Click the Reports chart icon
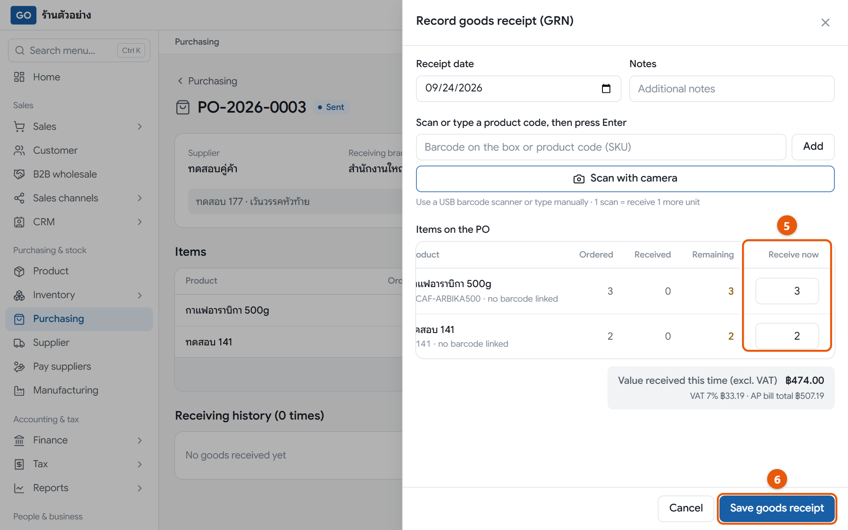This screenshot has height=530, width=848. tap(19, 488)
